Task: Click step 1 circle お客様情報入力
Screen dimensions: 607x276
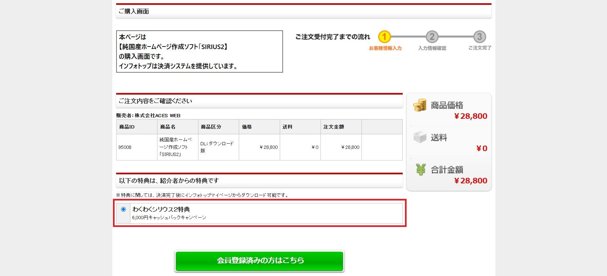Action: (x=384, y=37)
